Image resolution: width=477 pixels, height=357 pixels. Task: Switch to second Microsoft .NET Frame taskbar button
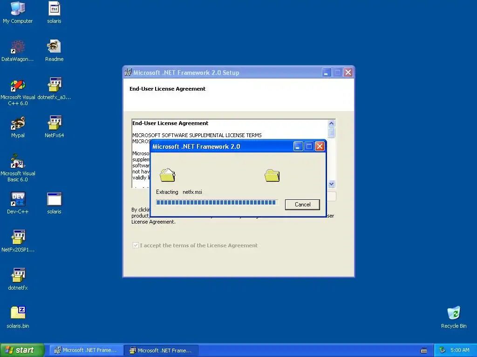[161, 350]
